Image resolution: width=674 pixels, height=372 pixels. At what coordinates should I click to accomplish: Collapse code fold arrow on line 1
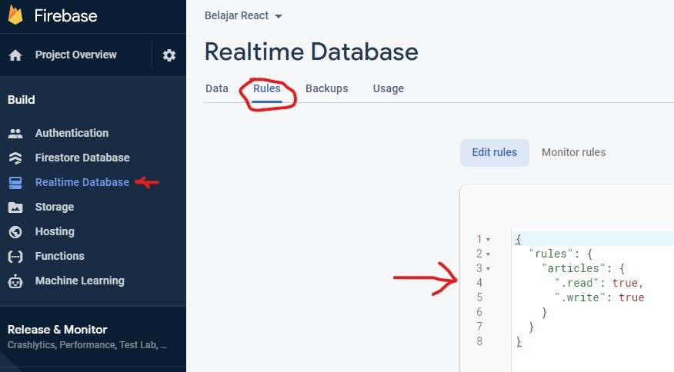click(x=488, y=240)
